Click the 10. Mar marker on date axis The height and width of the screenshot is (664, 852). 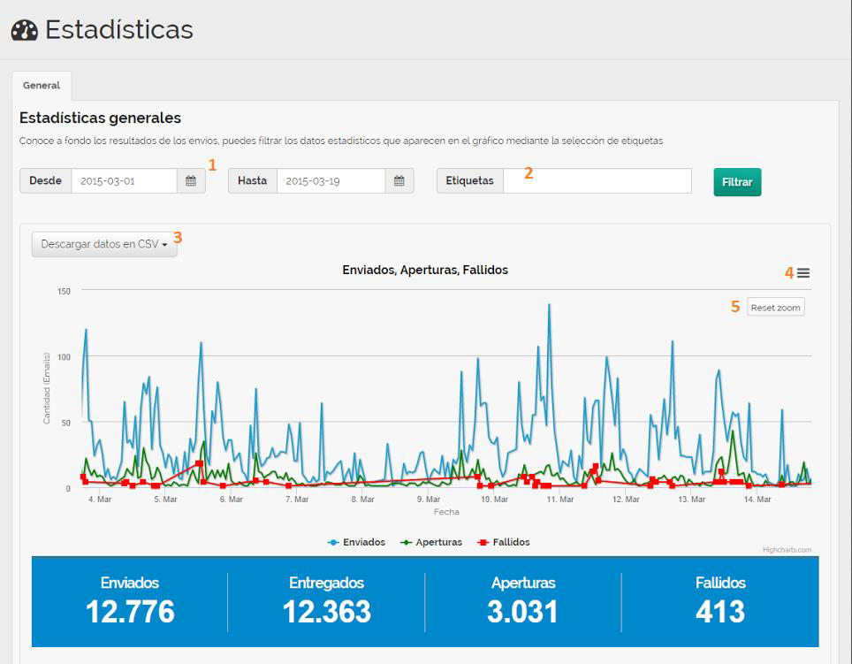[494, 500]
